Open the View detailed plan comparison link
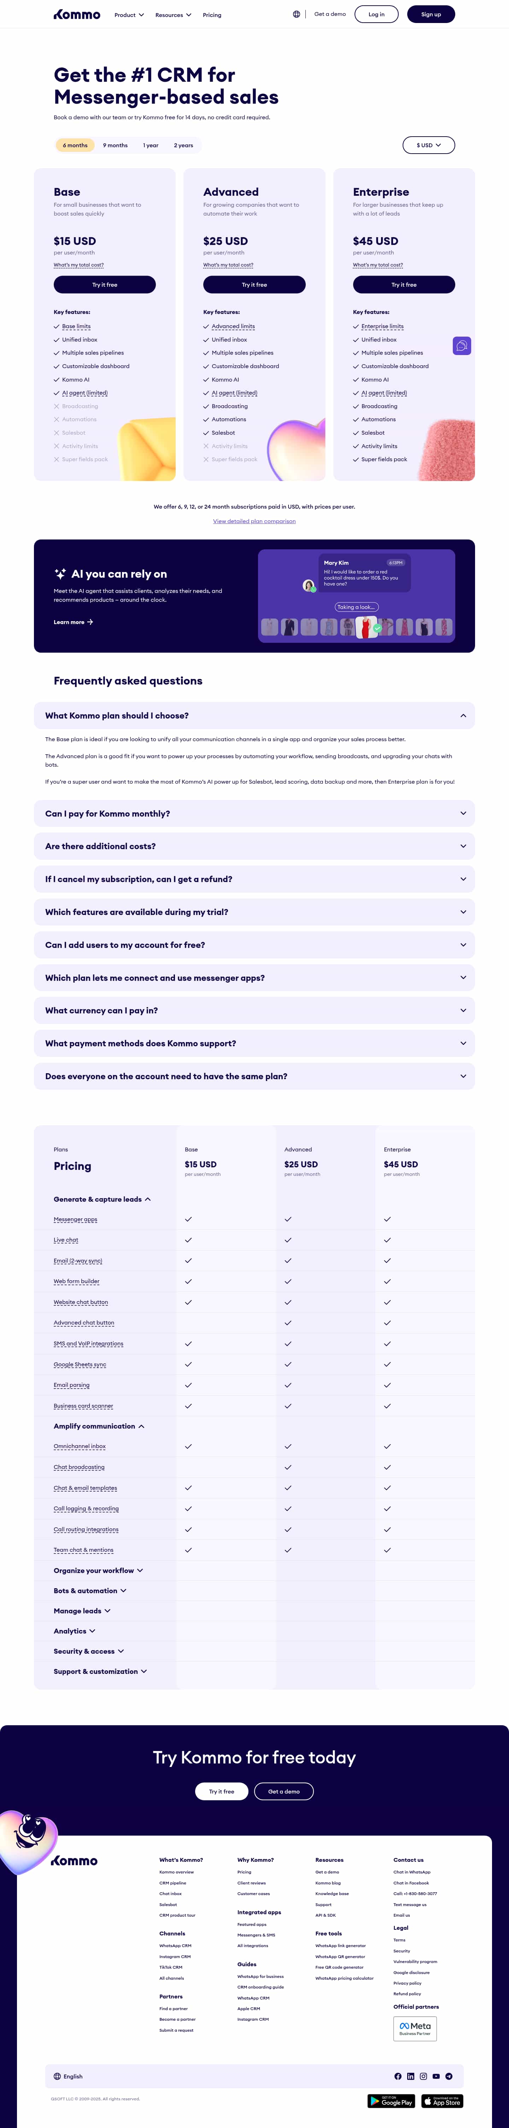The width and height of the screenshot is (509, 2128). click(254, 521)
